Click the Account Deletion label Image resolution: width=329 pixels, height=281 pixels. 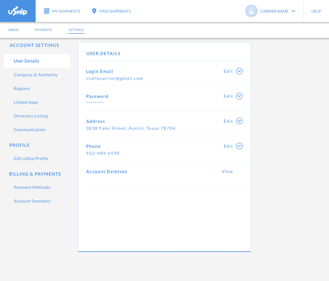click(x=107, y=172)
